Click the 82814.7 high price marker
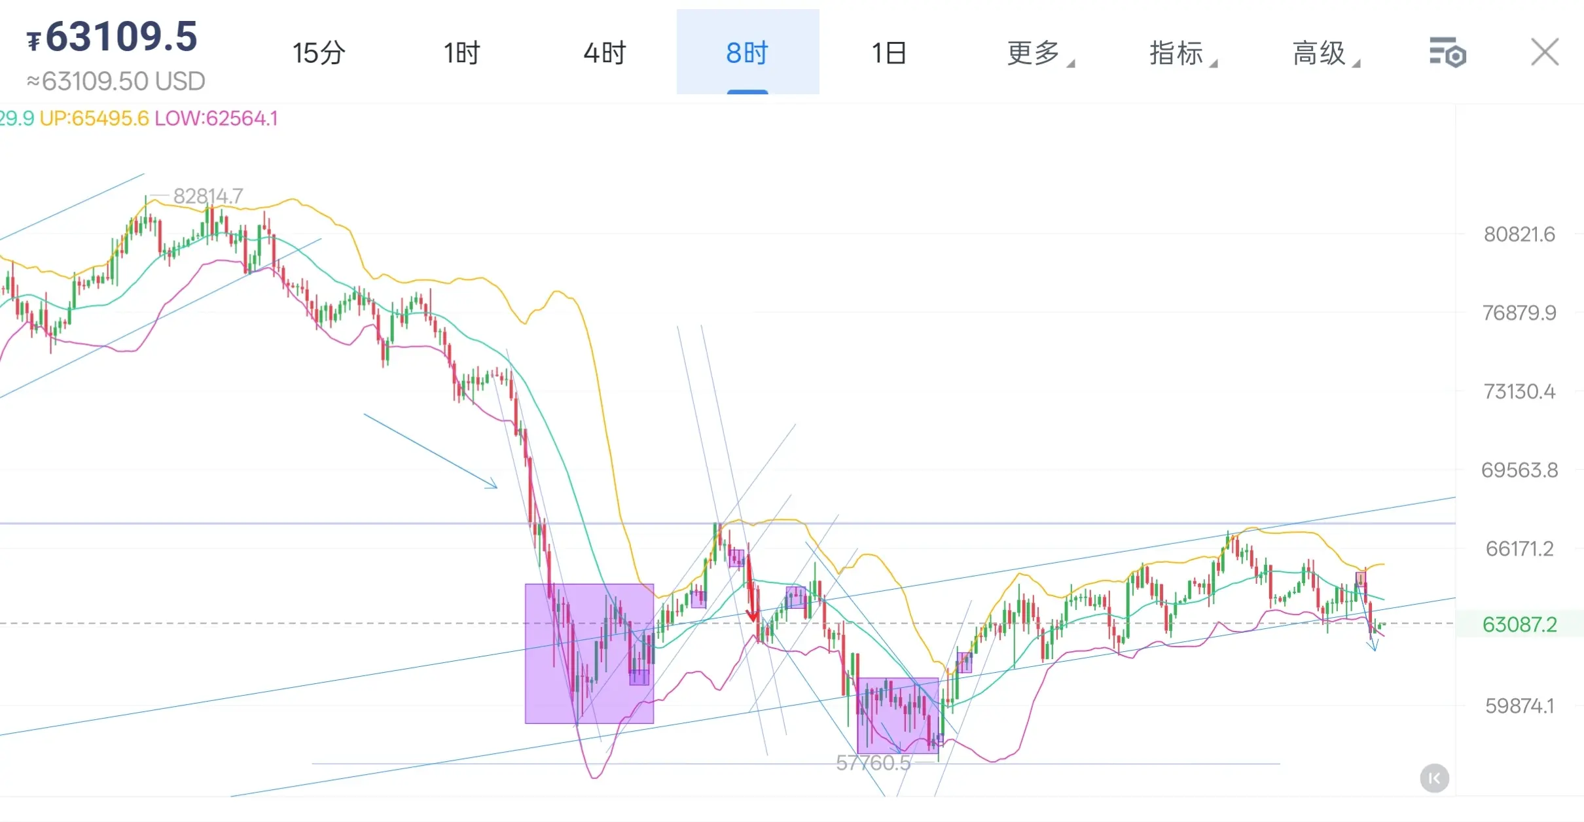The height and width of the screenshot is (822, 1584). click(x=207, y=196)
